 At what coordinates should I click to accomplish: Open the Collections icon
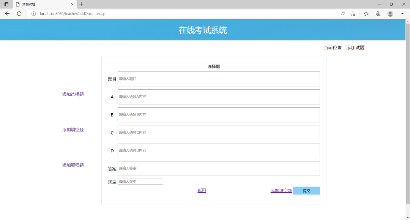(x=378, y=13)
